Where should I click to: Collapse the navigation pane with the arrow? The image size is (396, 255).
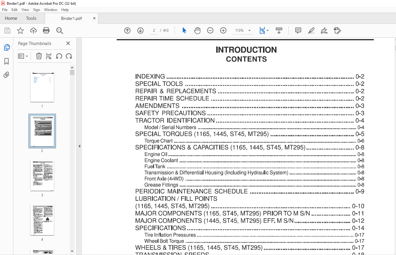click(79, 146)
